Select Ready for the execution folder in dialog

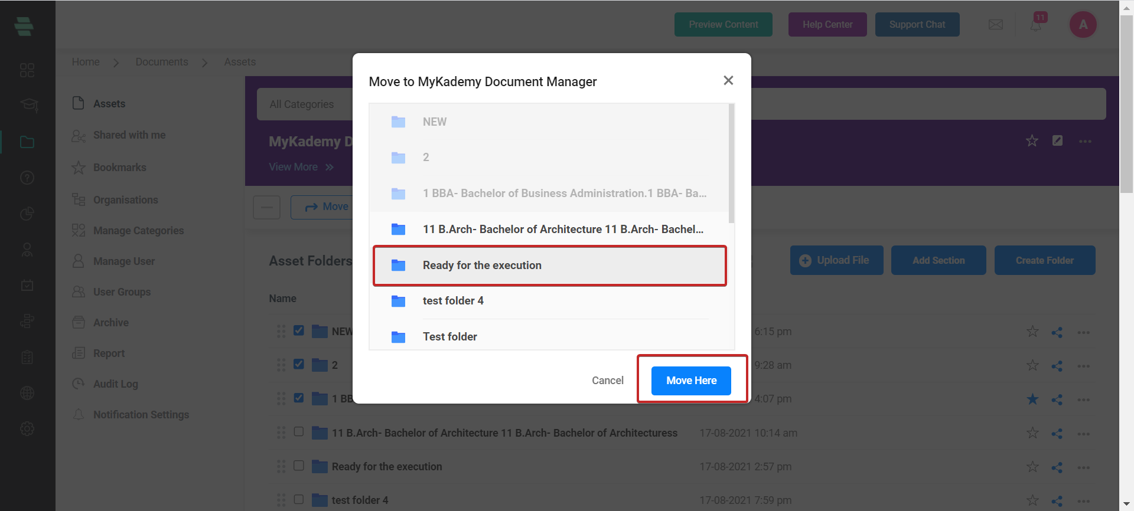(549, 266)
